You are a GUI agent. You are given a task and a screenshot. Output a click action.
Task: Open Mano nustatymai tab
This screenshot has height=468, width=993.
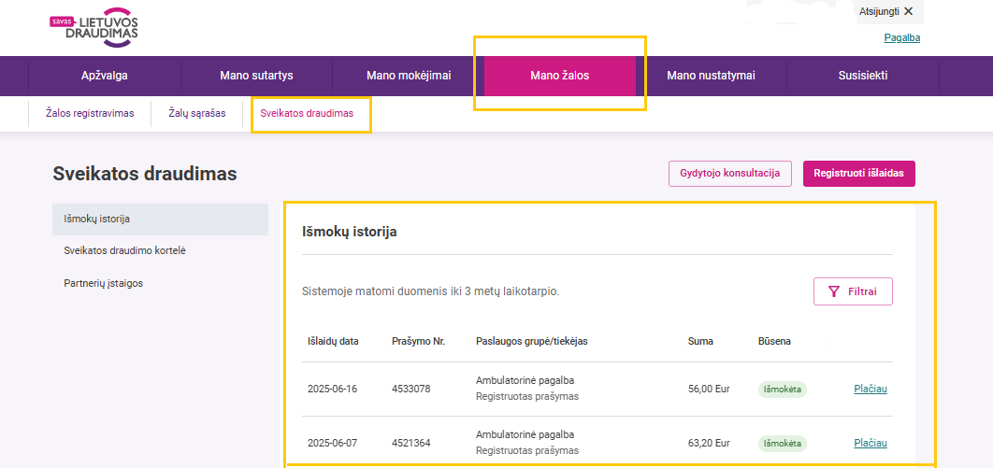tap(712, 76)
